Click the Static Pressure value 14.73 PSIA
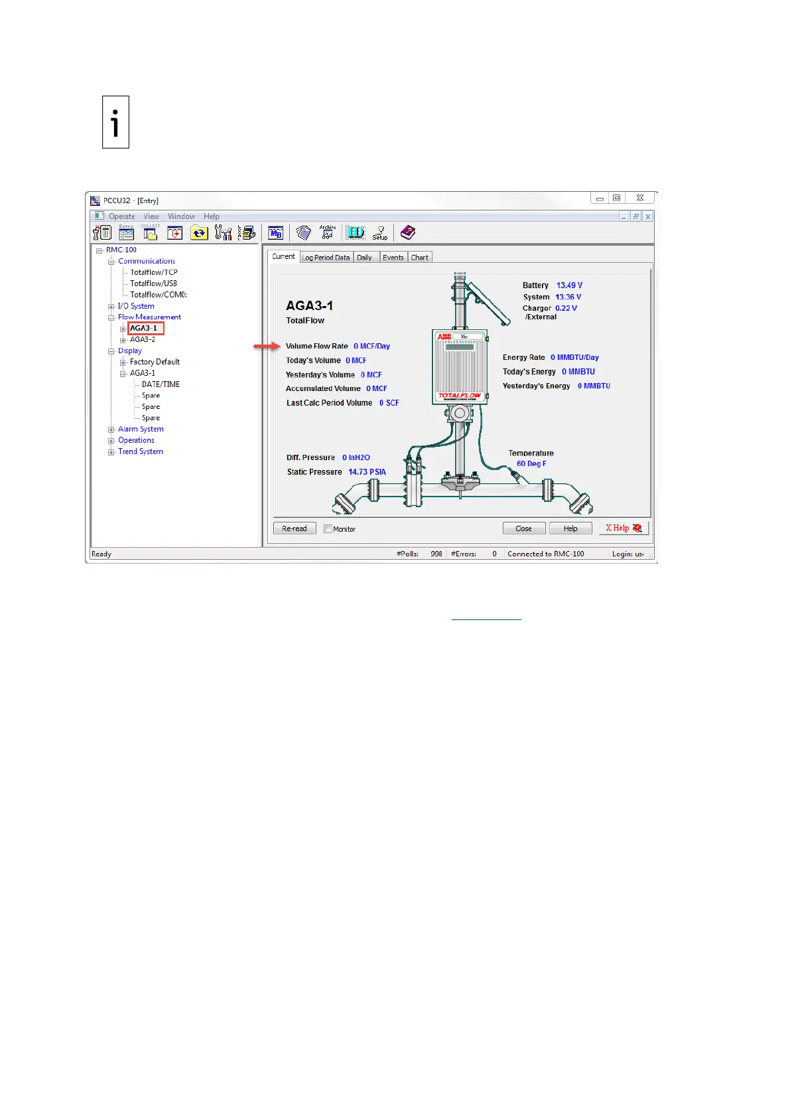 pos(367,472)
